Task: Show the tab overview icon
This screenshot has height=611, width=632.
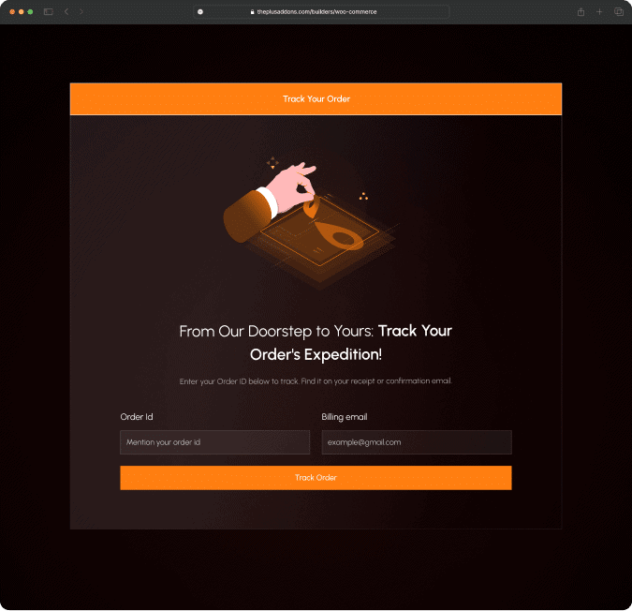Action: click(x=618, y=11)
